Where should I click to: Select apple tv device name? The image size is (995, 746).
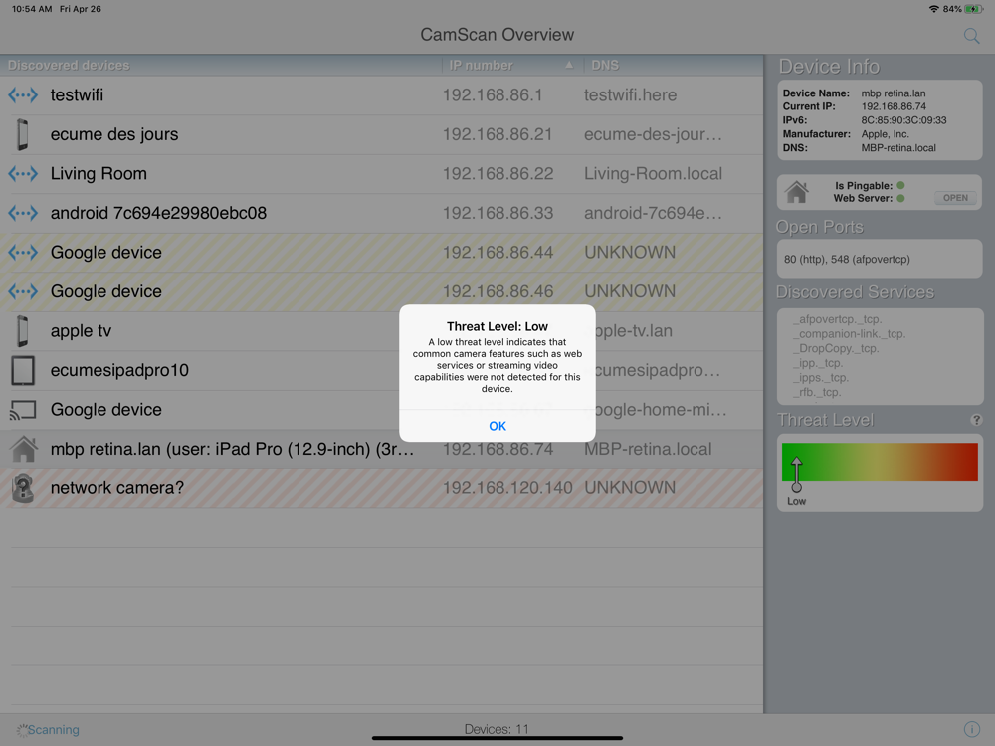coord(82,331)
